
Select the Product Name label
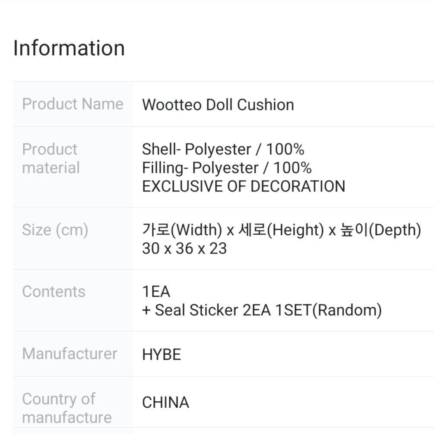coord(73,104)
